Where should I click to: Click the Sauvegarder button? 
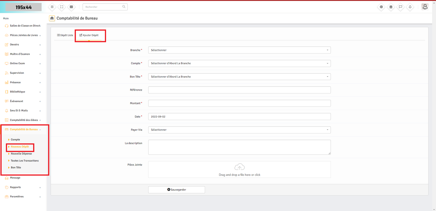tap(177, 190)
